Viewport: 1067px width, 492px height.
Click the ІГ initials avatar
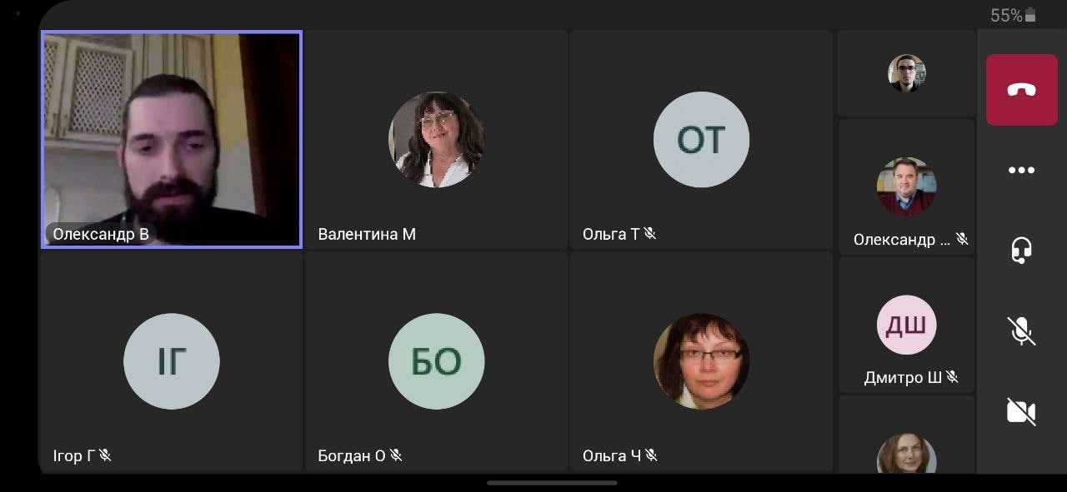pyautogui.click(x=172, y=361)
